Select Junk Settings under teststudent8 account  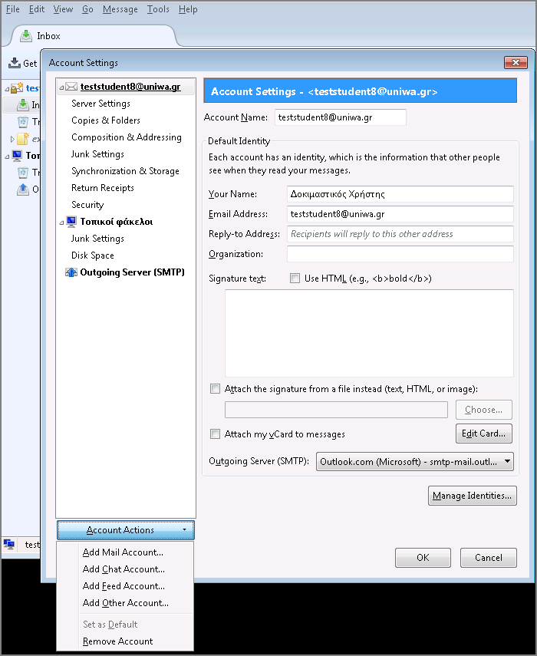pos(97,154)
